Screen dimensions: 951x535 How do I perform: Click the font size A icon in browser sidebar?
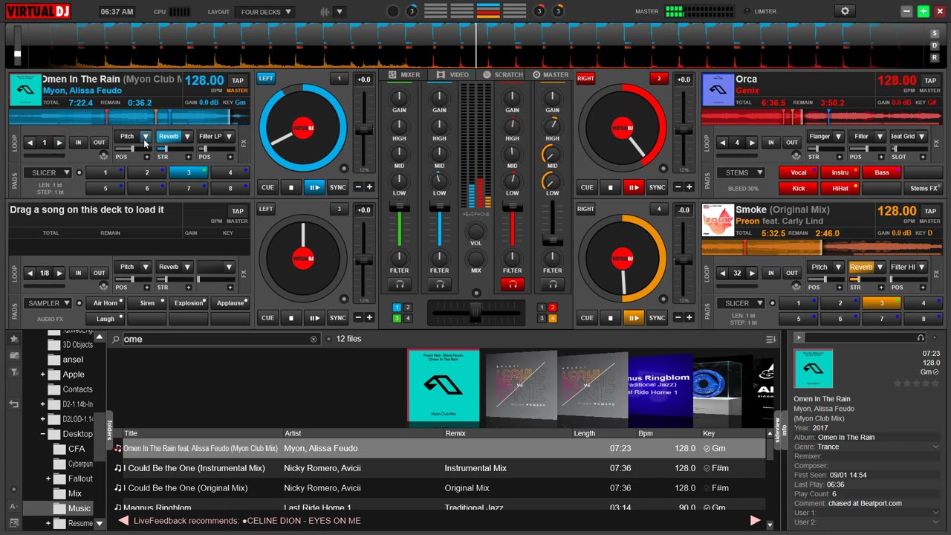[13, 506]
